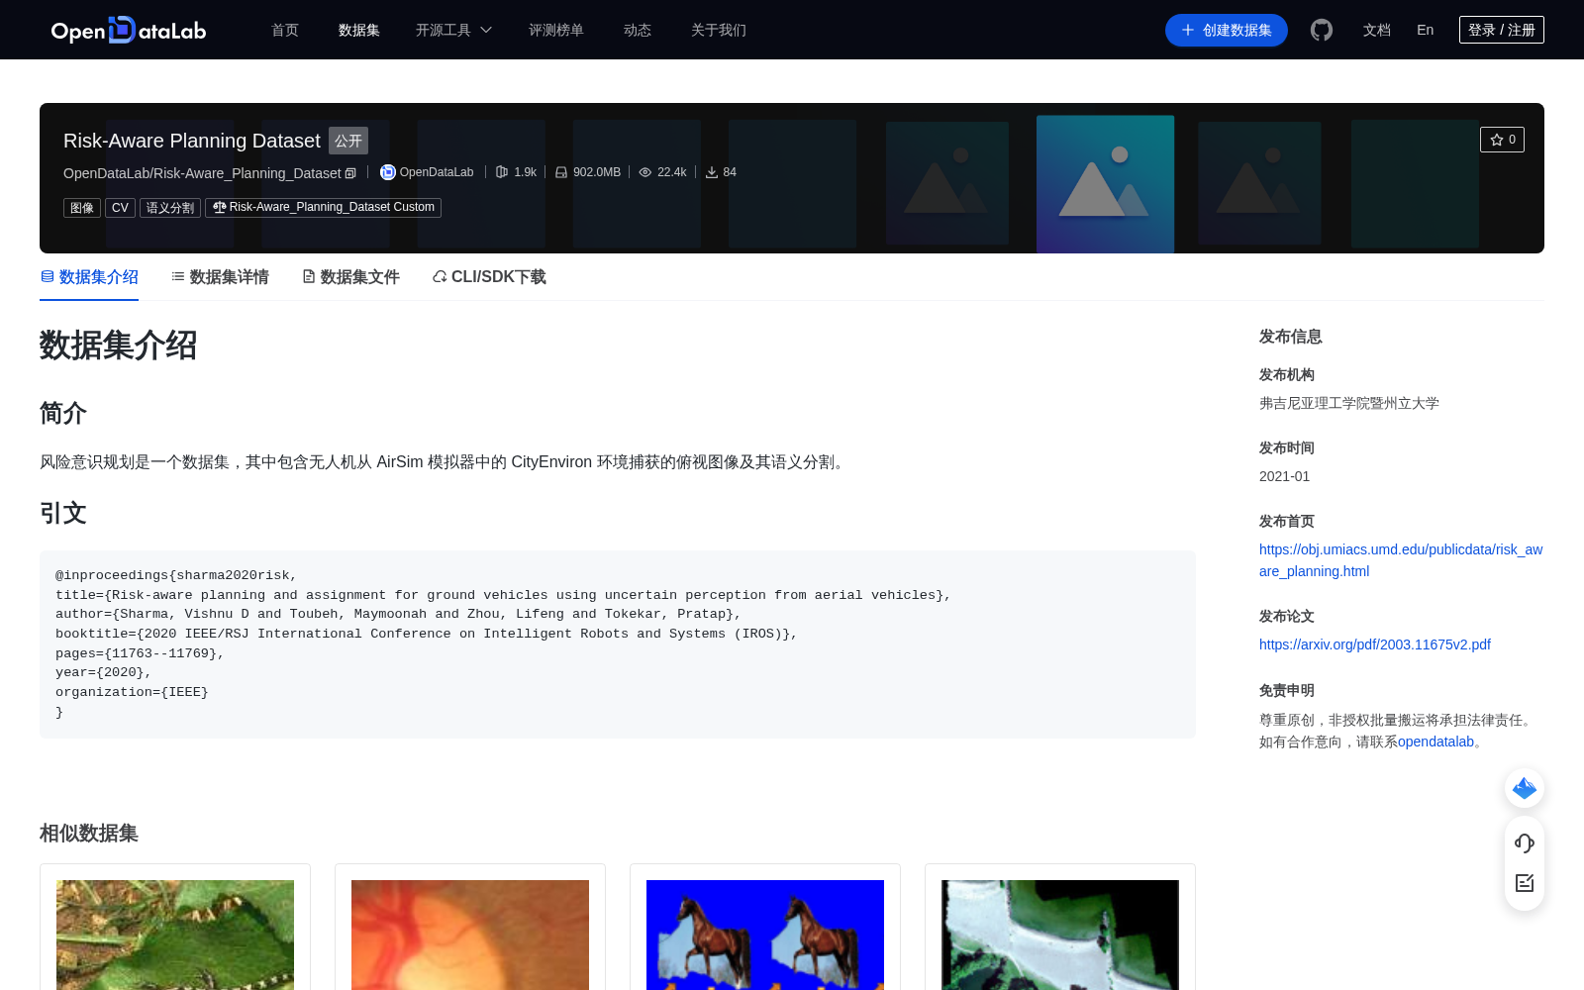Open 文档 link in header
The image size is (1584, 990).
[1377, 30]
